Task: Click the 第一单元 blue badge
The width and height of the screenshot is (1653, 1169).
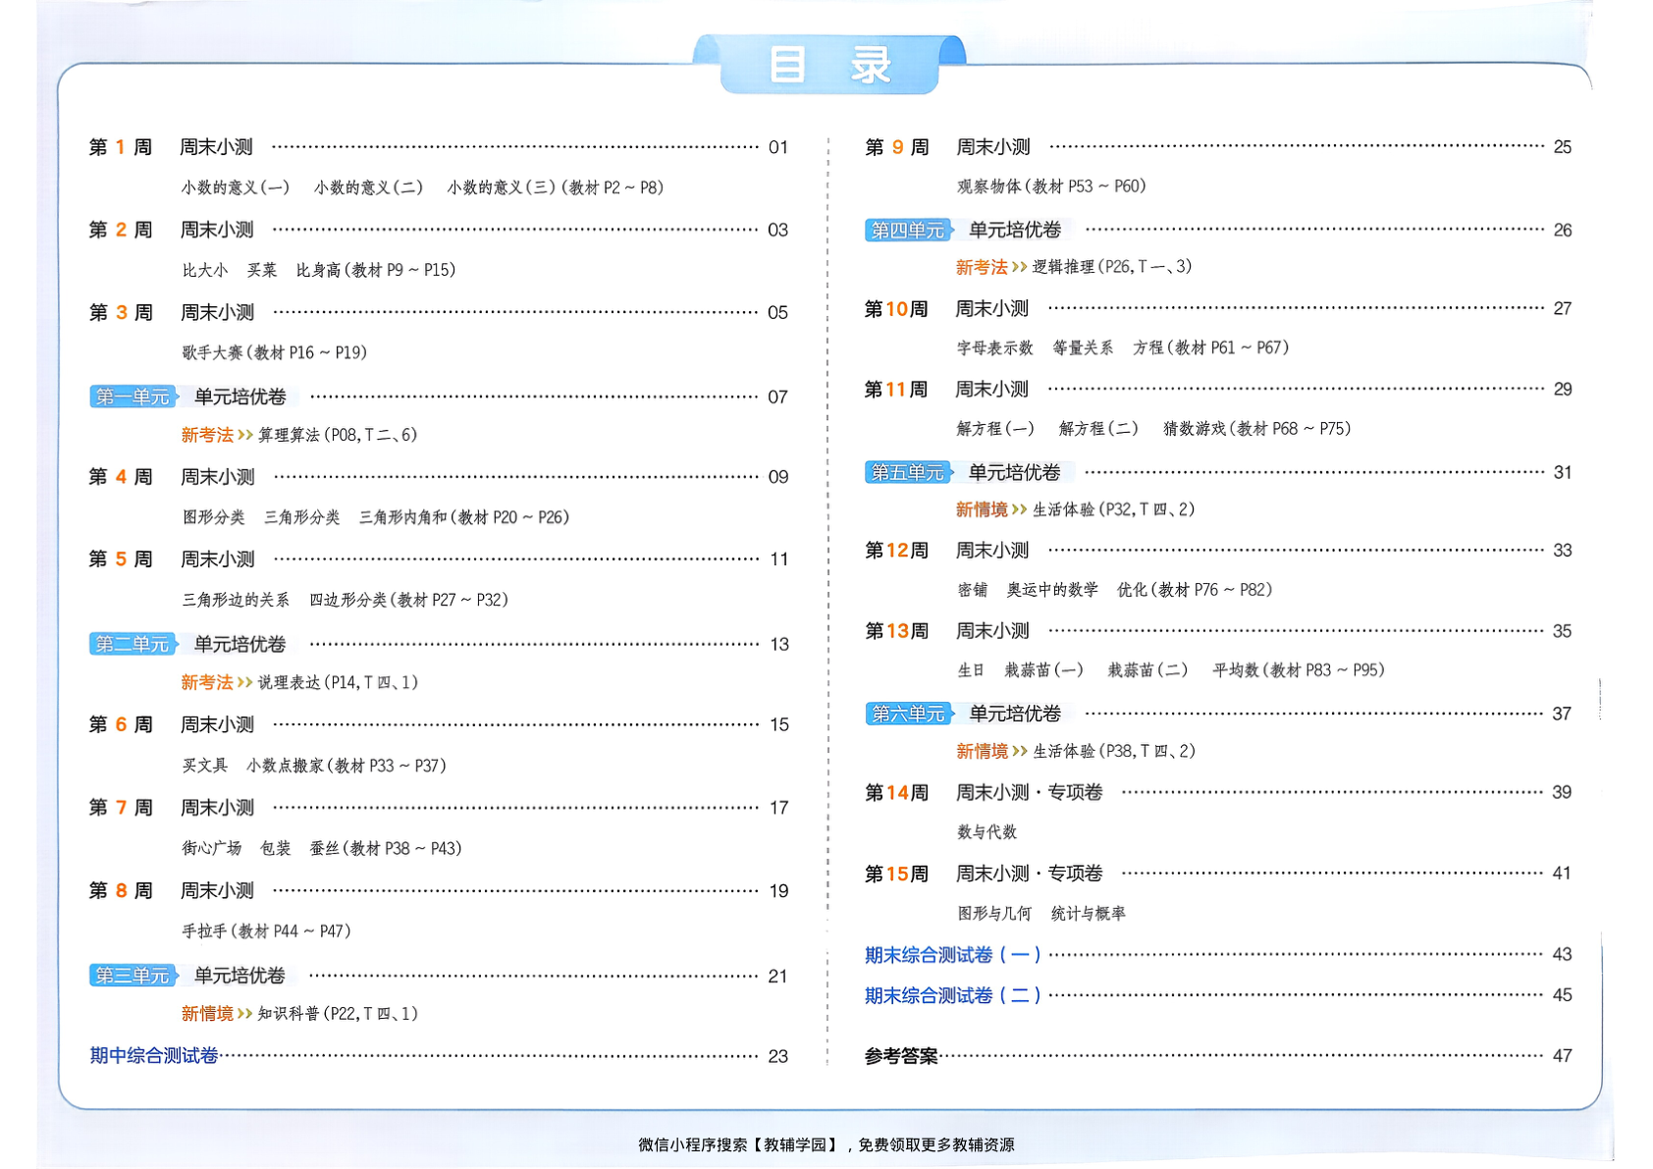Action: tap(133, 397)
